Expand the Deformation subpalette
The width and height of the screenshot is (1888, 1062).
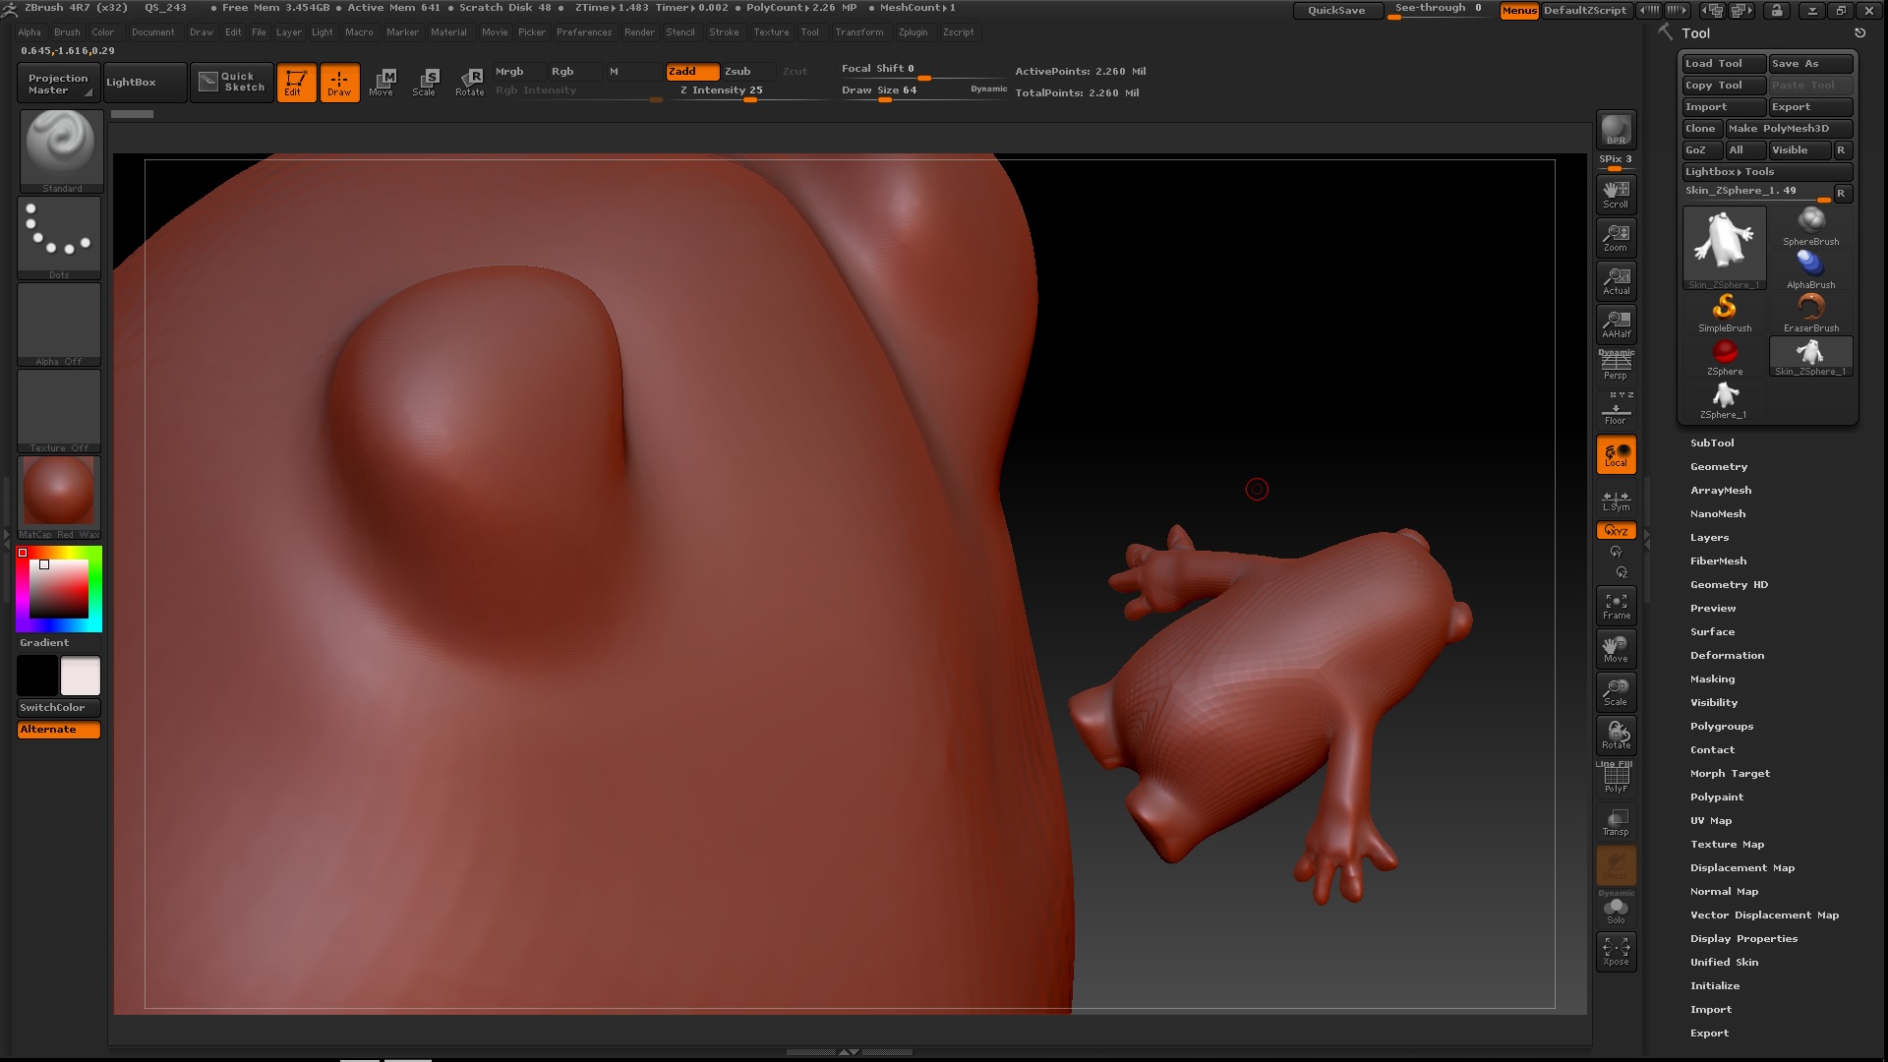(x=1727, y=656)
